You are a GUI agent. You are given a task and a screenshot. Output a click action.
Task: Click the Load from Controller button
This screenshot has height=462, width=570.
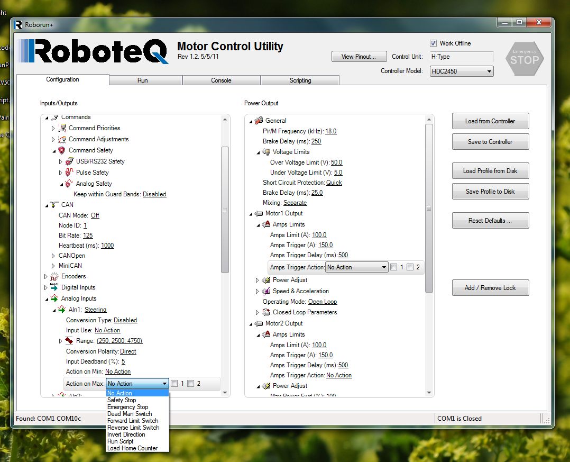[490, 121]
